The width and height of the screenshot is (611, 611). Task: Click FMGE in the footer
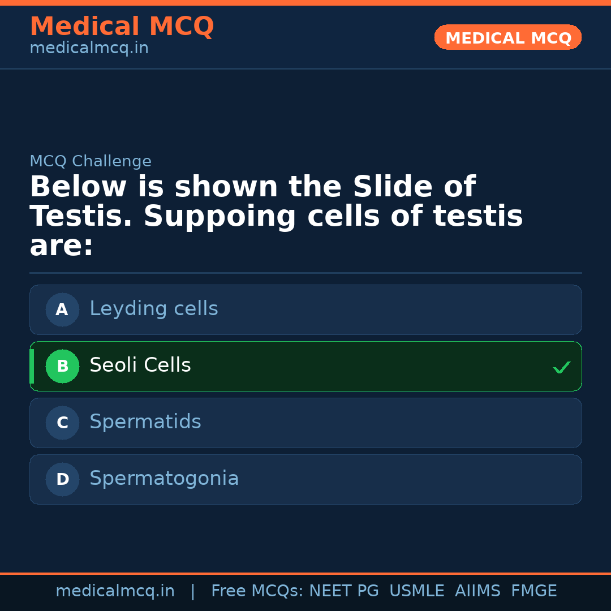tap(533, 591)
